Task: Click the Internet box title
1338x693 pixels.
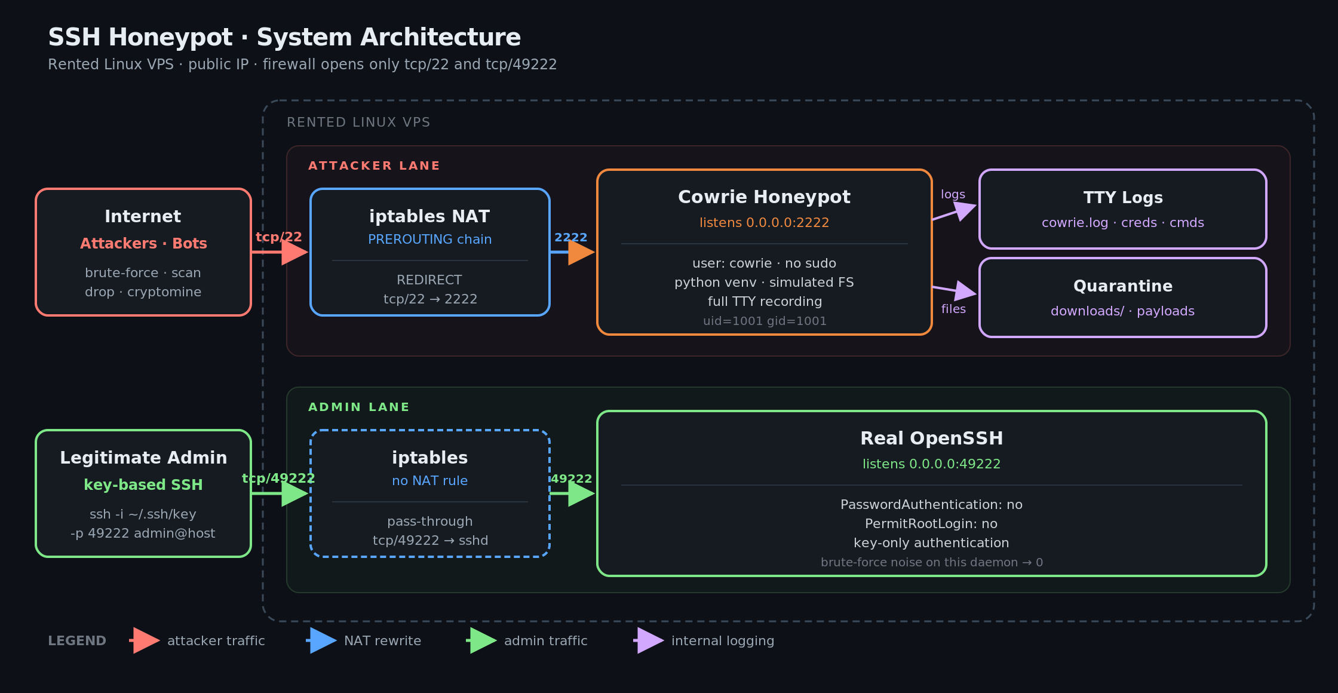Action: [143, 216]
